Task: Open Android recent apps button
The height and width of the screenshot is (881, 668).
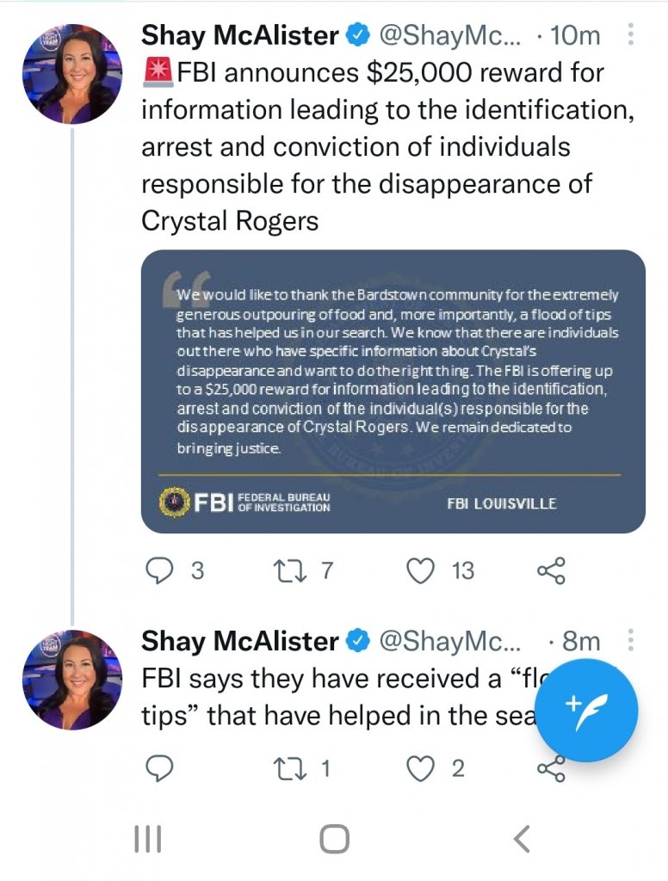Action: point(148,837)
